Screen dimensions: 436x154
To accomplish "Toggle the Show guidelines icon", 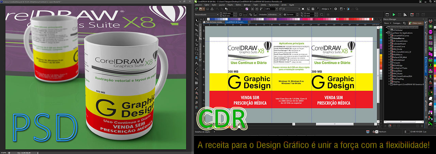I will [x=317, y=9].
